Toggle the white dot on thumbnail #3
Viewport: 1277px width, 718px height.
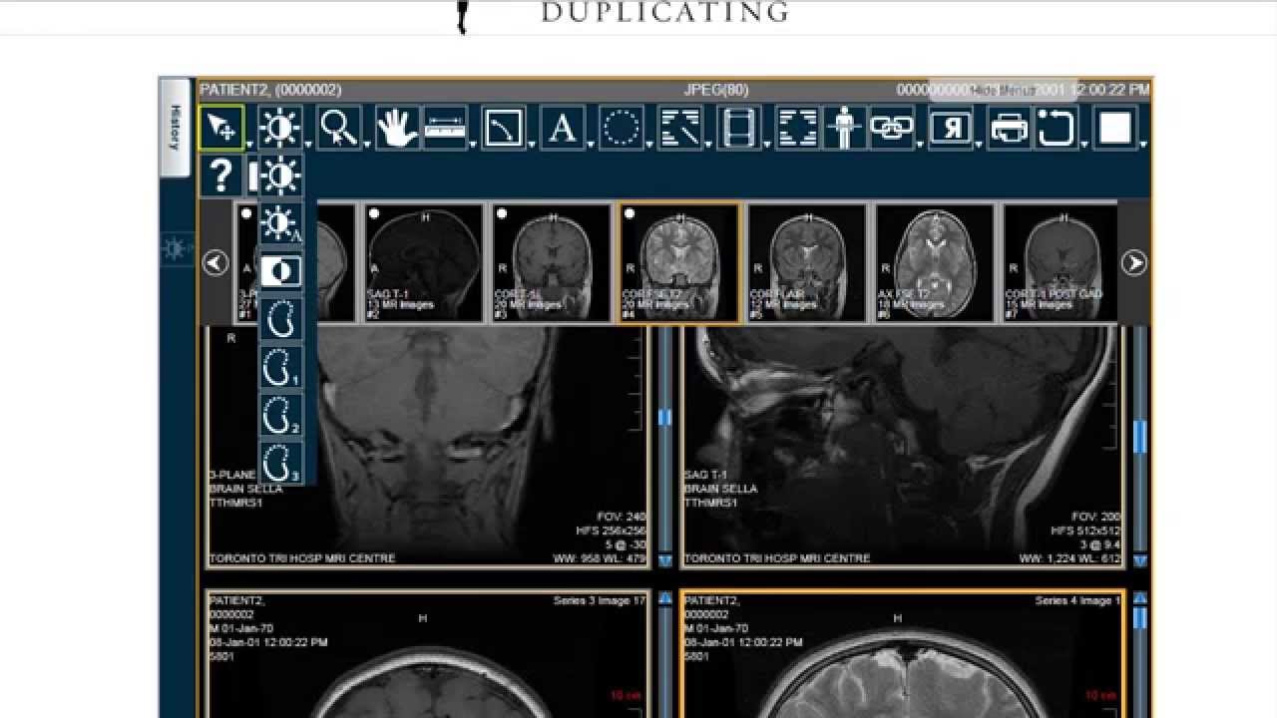[x=502, y=213]
